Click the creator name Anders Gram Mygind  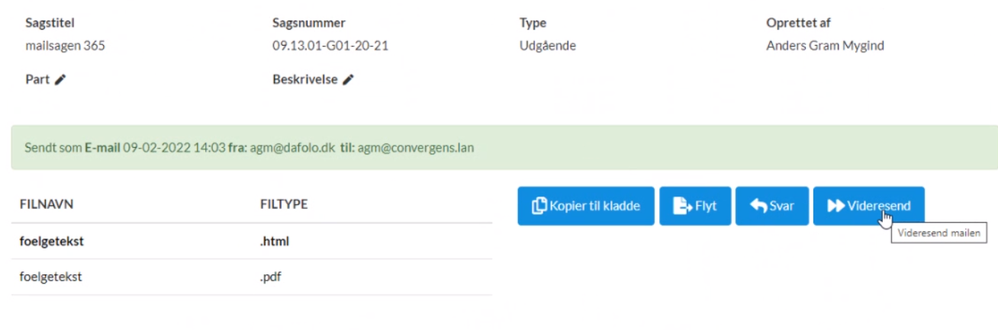pos(825,46)
